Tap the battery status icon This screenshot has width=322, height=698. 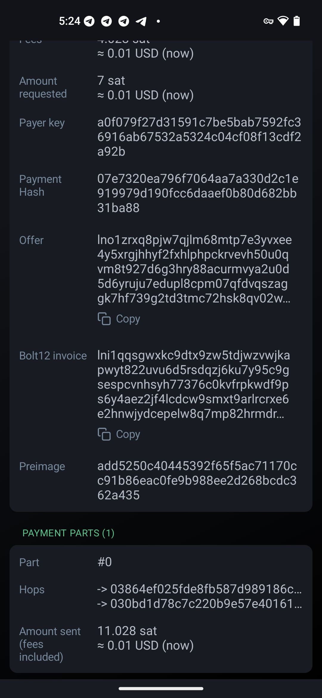pos(297,21)
